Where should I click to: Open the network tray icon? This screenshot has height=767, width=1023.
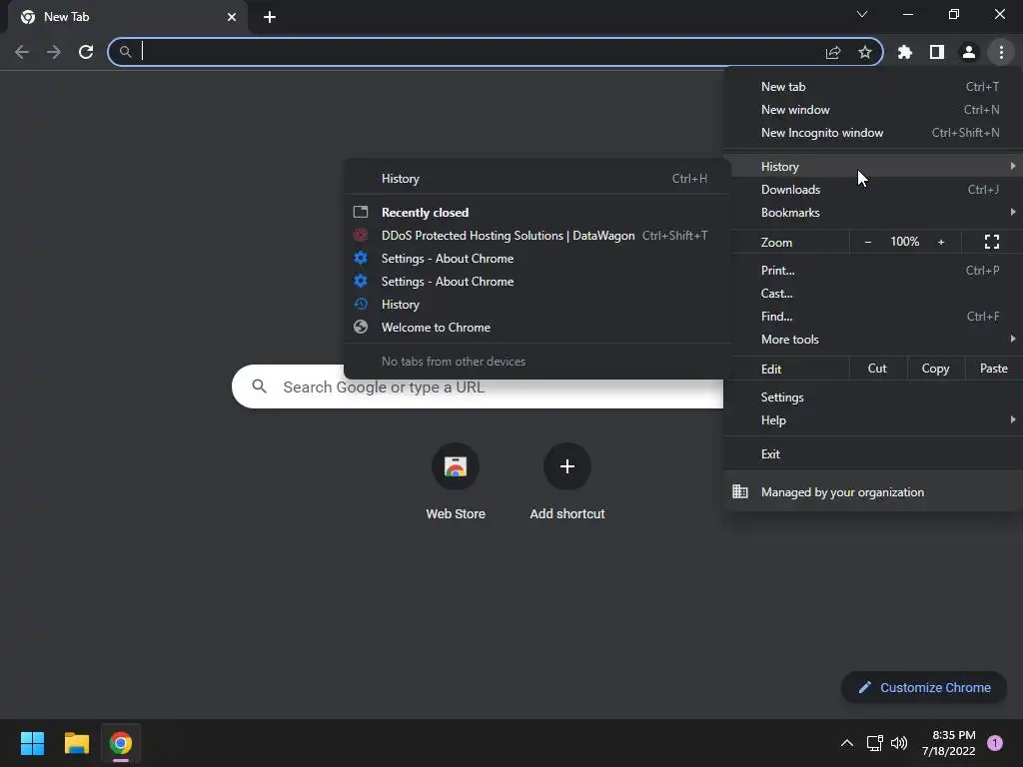[x=874, y=743]
